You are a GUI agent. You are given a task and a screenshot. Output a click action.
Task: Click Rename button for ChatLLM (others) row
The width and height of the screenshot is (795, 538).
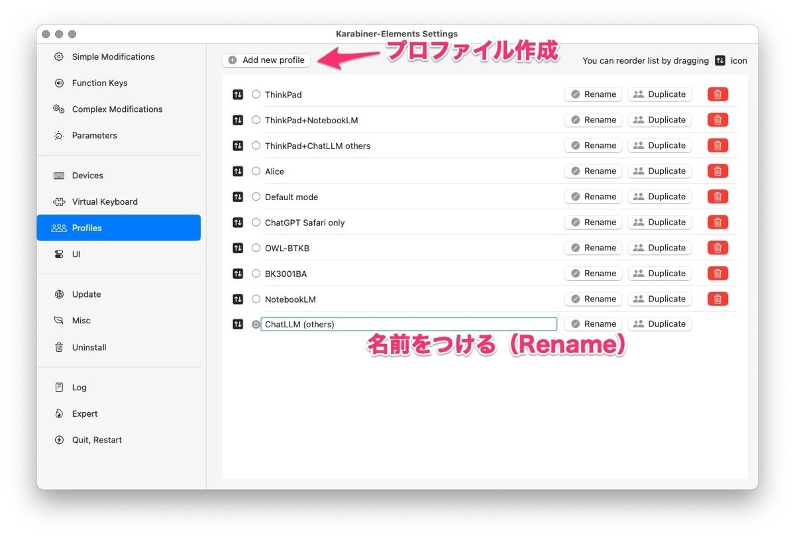point(594,324)
